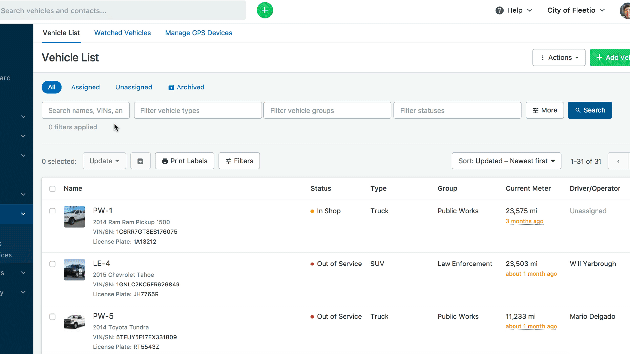Click the archive icon button beside Update
The height and width of the screenshot is (354, 630).
[x=140, y=161]
